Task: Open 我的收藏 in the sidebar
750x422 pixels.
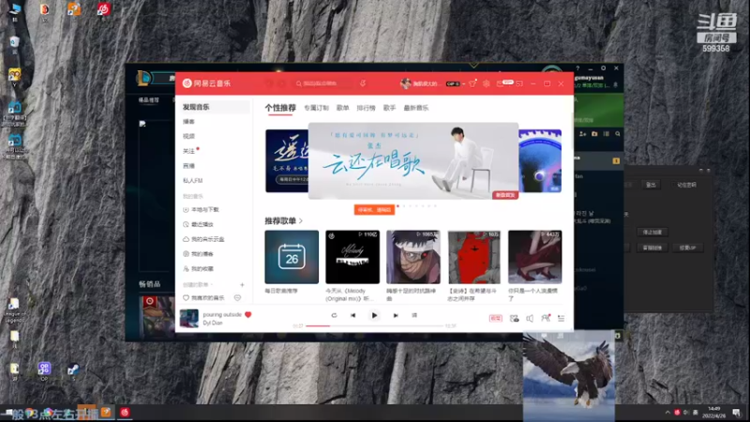Action: tap(198, 269)
